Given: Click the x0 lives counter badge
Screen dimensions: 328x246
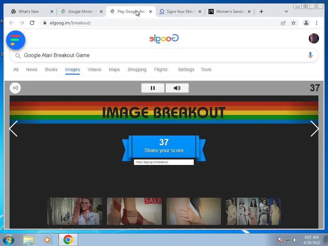Looking at the screenshot, I should click(x=15, y=88).
